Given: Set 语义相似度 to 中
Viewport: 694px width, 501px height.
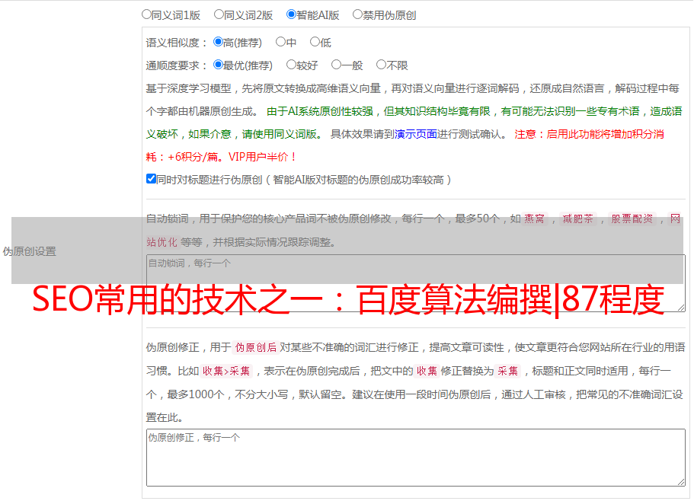Looking at the screenshot, I should [280, 42].
